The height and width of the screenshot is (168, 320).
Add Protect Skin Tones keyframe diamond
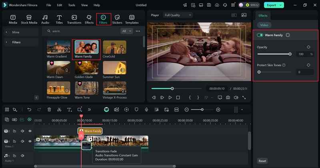(x=308, y=65)
